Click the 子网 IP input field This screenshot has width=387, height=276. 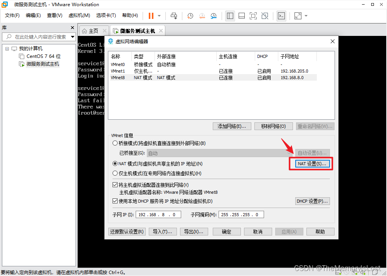click(158, 215)
